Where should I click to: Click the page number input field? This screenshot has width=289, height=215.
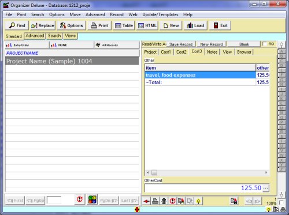tap(54, 200)
